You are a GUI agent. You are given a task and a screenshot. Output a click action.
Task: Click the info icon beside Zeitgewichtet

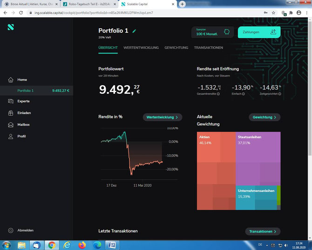click(279, 94)
